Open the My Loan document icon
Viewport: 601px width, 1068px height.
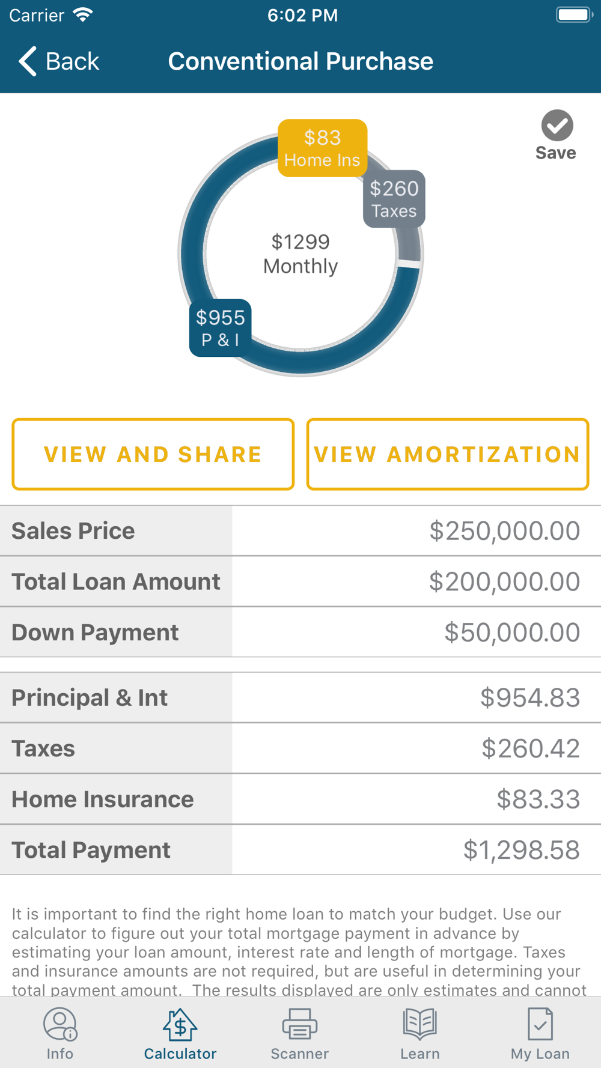540,1024
